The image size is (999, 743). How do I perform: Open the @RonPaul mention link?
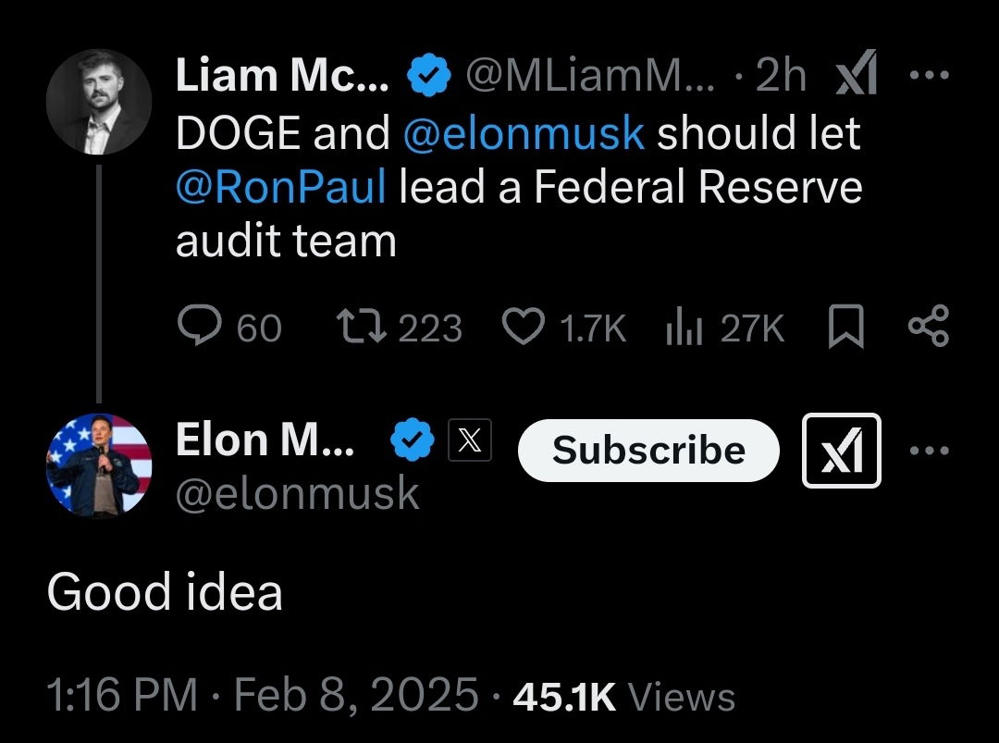tap(280, 187)
